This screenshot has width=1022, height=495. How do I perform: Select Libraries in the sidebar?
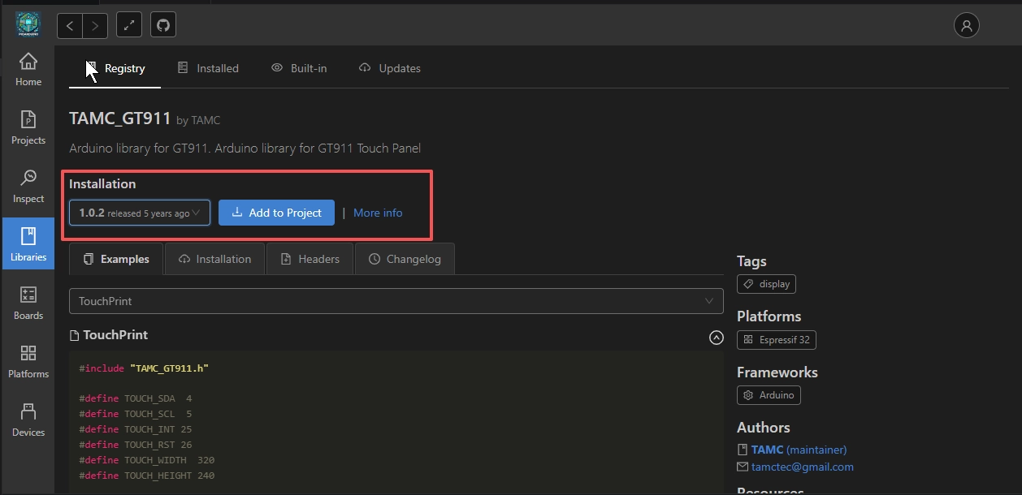click(28, 245)
